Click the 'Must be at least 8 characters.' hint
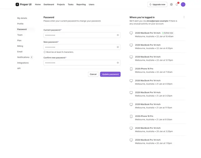The width and height of the screenshot is (201, 158). pyautogui.click(x=60, y=52)
